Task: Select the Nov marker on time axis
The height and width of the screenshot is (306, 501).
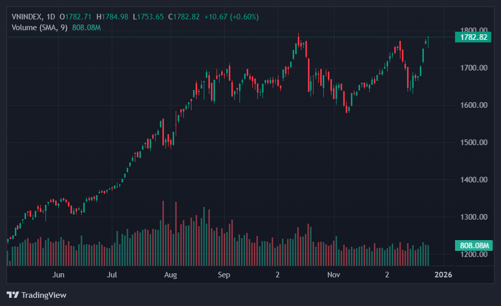Action: coord(333,275)
